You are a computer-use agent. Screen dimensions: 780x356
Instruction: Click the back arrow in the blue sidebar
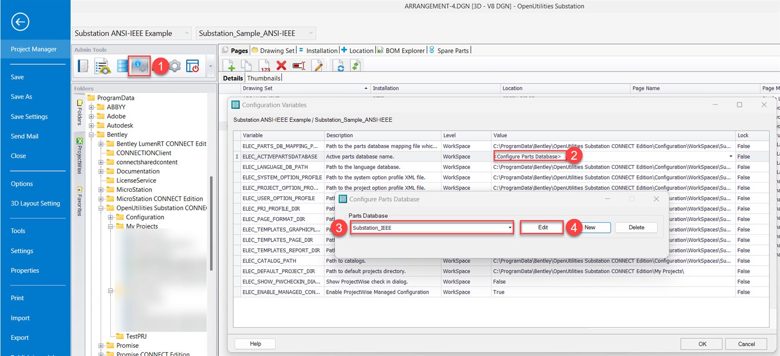20,21
